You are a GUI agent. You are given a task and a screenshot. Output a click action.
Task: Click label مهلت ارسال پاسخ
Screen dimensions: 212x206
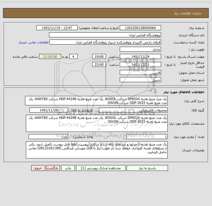click(x=191, y=57)
